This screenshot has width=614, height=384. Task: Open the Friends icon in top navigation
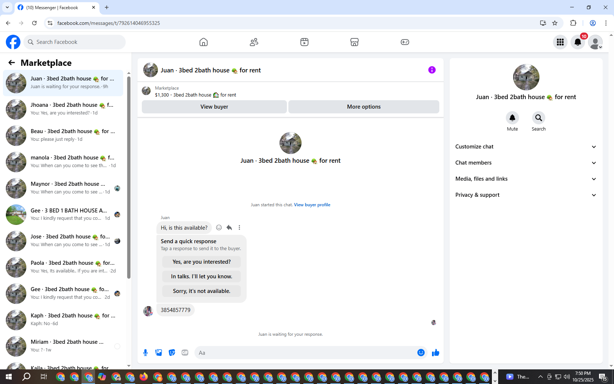point(254,42)
